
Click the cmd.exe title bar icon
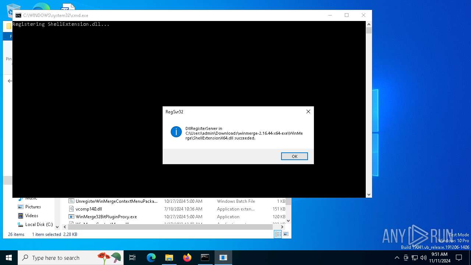coord(18,15)
